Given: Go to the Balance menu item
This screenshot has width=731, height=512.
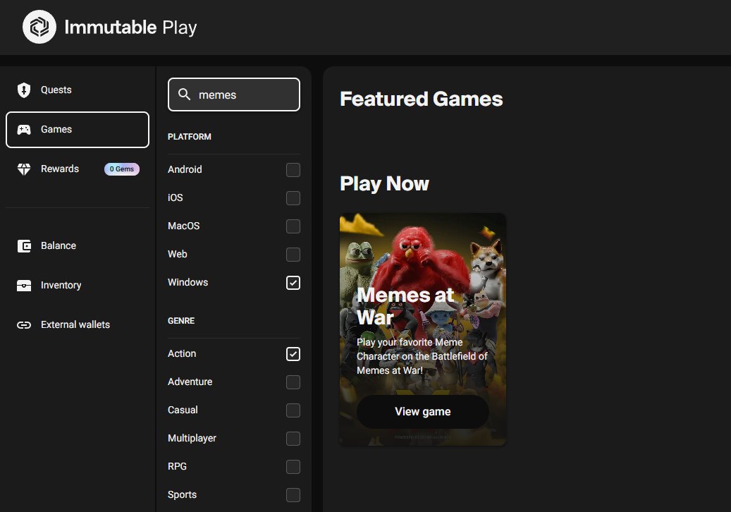Looking at the screenshot, I should click(x=78, y=245).
